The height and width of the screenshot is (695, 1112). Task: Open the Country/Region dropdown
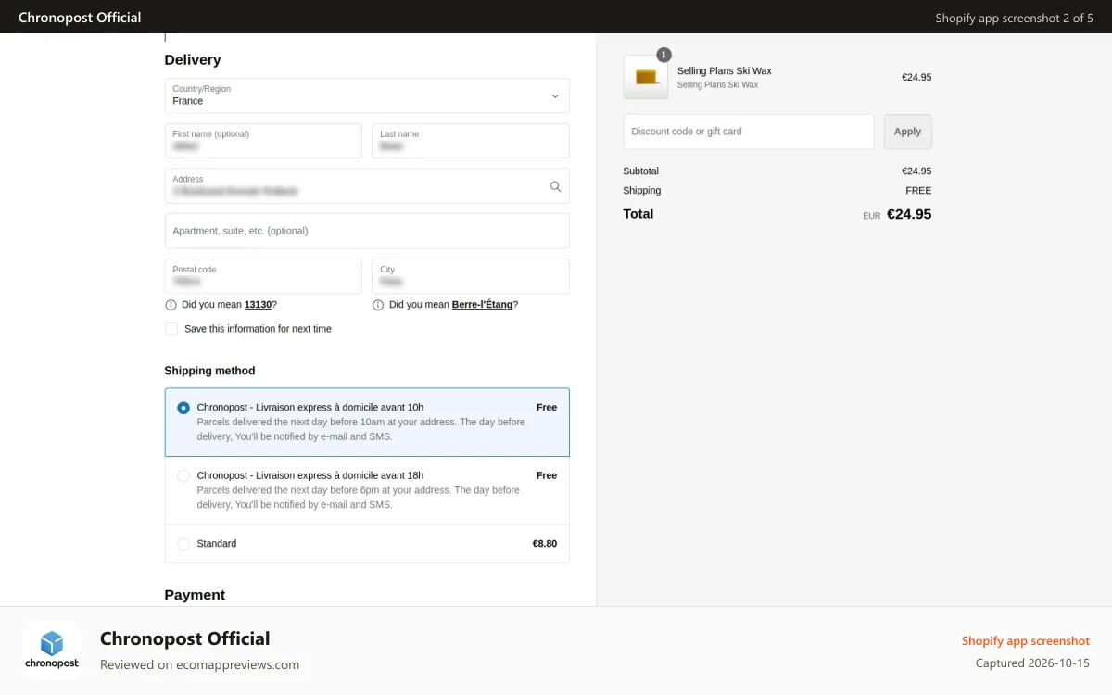pos(367,95)
